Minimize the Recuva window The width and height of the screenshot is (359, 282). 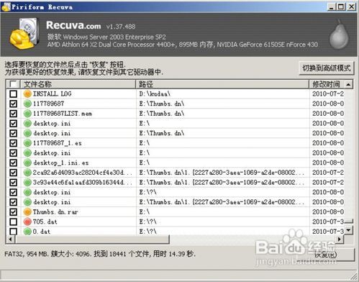click(332, 6)
